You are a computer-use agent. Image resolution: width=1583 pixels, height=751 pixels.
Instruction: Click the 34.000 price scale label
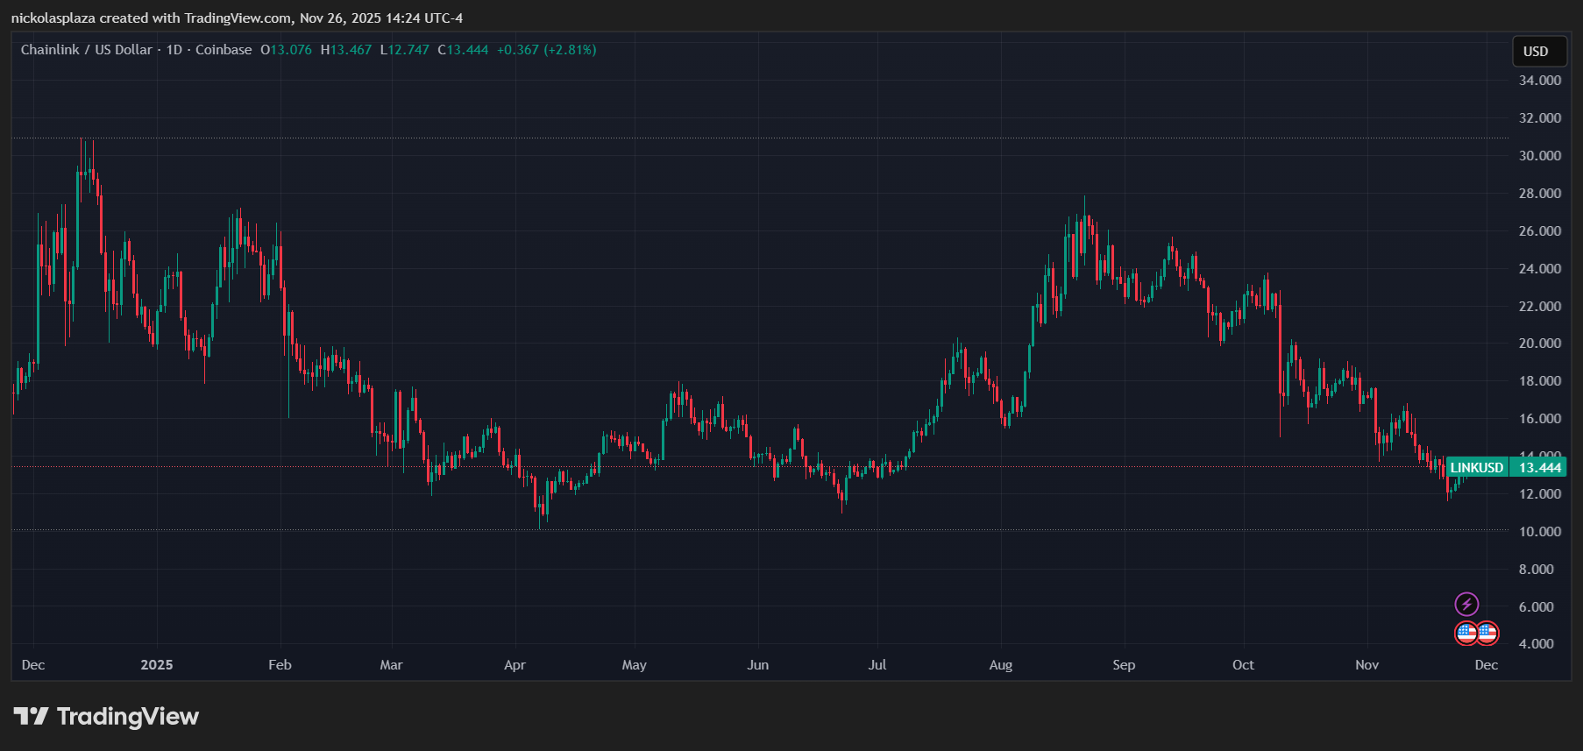1539,81
